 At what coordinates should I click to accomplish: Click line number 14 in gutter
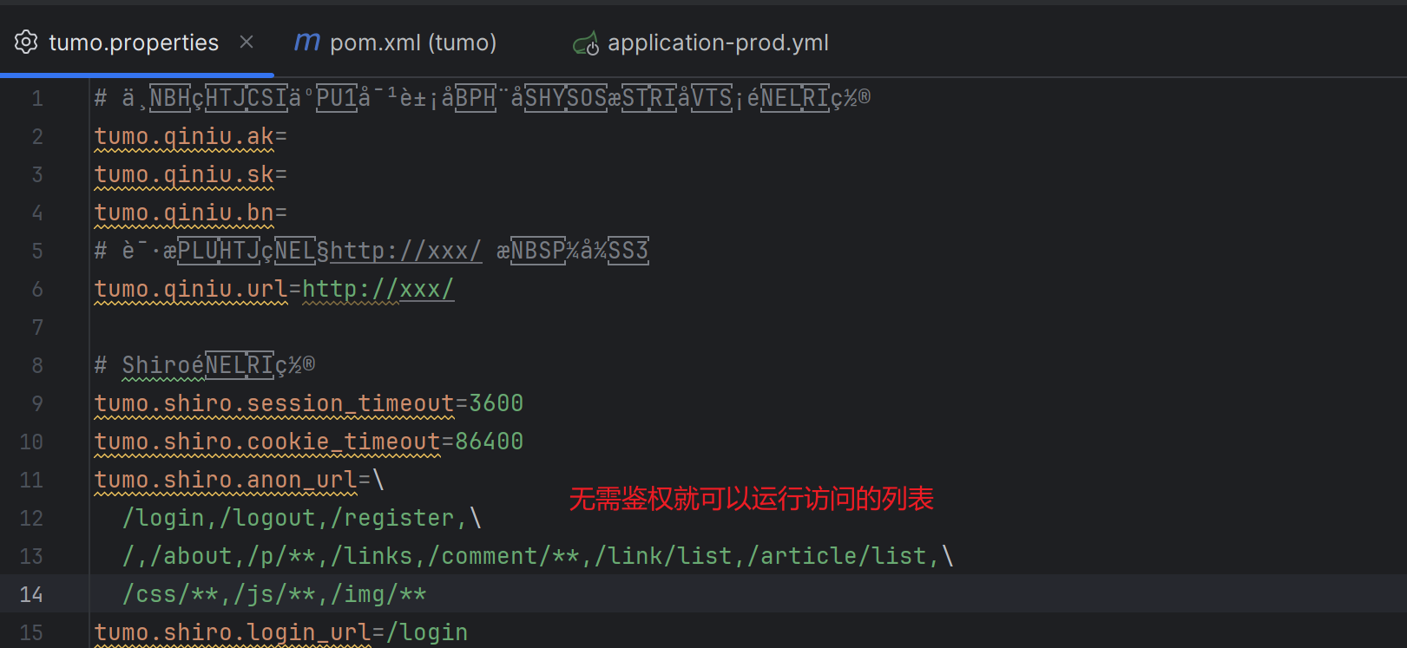(x=31, y=594)
